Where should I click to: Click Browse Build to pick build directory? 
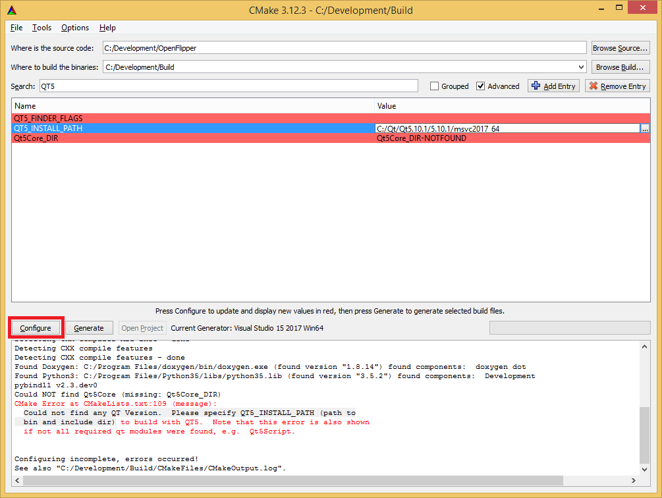[620, 66]
